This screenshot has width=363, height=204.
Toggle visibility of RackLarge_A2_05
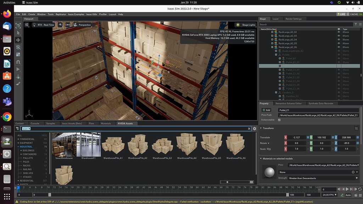[x=339, y=43]
